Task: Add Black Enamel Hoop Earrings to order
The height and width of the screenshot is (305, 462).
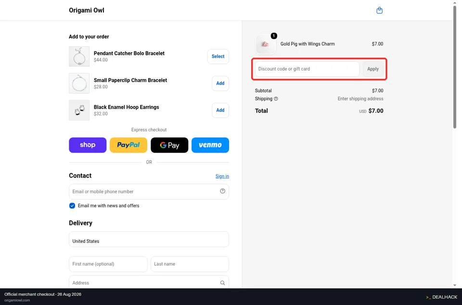Action: point(220,110)
